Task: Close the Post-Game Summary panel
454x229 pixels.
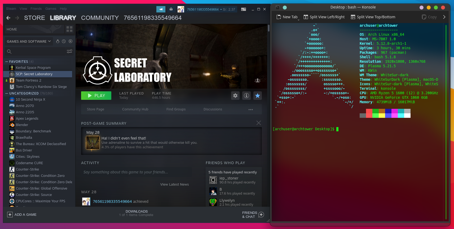Action: pos(259,123)
